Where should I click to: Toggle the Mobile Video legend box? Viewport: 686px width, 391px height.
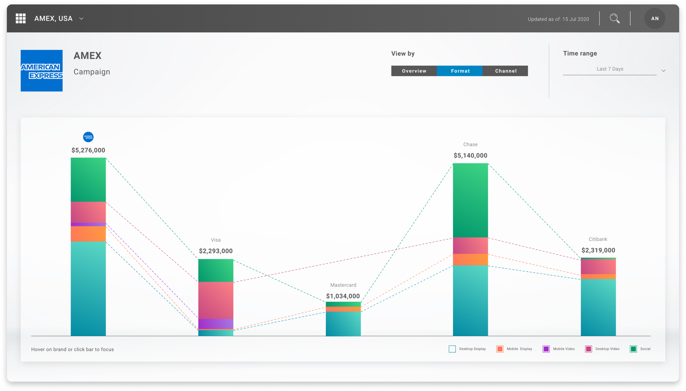(x=546, y=349)
